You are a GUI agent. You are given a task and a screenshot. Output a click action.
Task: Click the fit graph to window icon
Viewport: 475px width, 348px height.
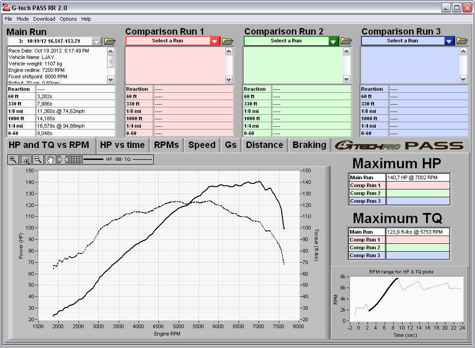(x=63, y=159)
